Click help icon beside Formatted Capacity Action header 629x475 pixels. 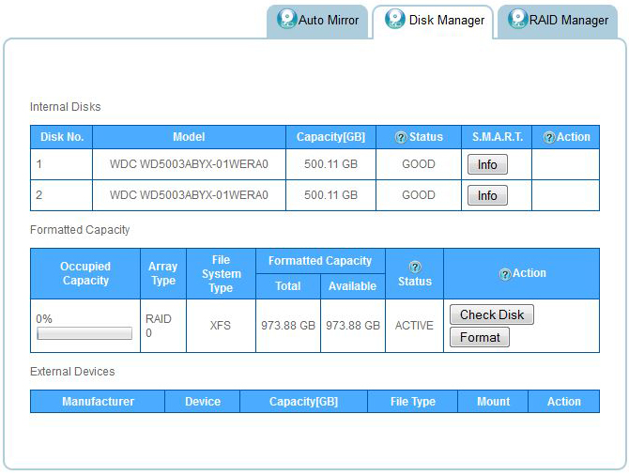click(x=505, y=274)
